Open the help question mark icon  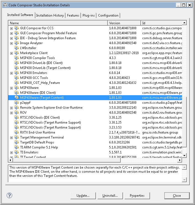9,195
